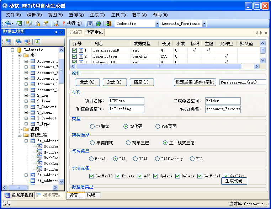Choose 简单三层 architecture option

coord(128,143)
